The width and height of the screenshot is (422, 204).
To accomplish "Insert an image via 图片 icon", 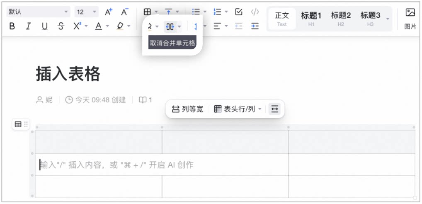I will 410,18.
